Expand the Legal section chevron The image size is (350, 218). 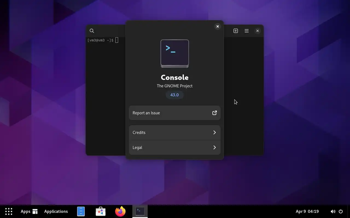pos(215,147)
